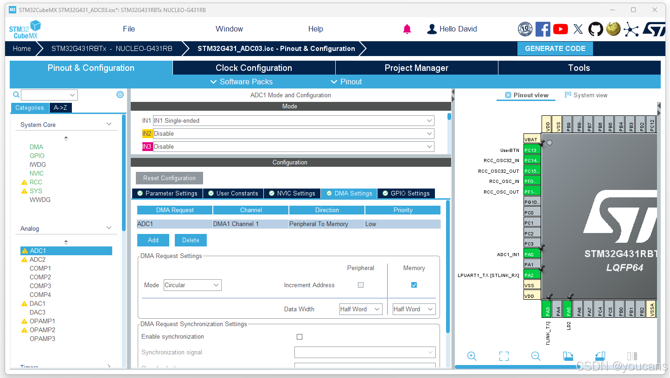Screen dimensions: 670x378
Task: Open the IN3 Disable dropdown
Action: point(294,147)
